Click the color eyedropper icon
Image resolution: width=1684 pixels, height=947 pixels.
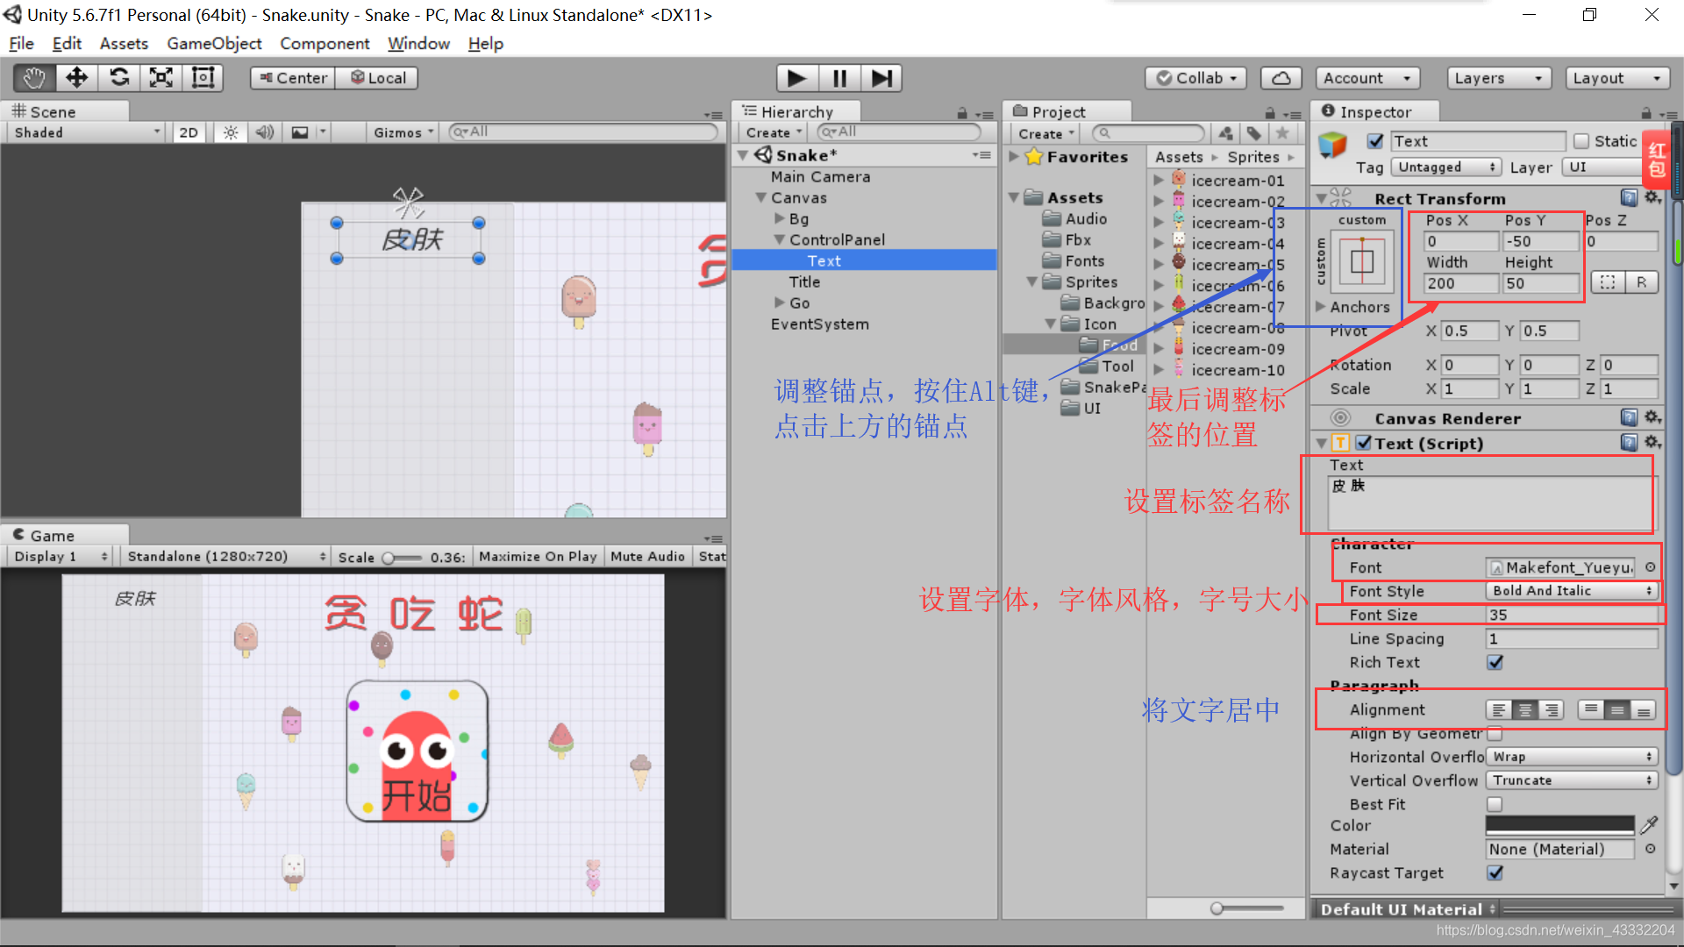point(1650,825)
